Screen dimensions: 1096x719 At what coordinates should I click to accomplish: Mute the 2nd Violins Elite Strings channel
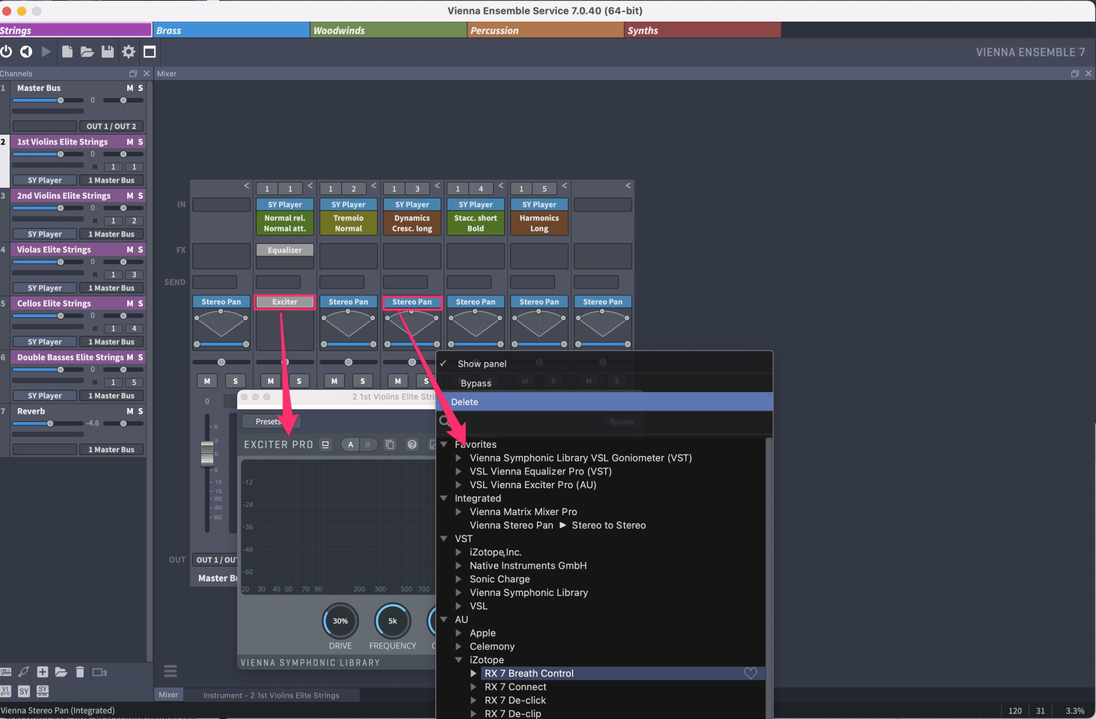130,196
